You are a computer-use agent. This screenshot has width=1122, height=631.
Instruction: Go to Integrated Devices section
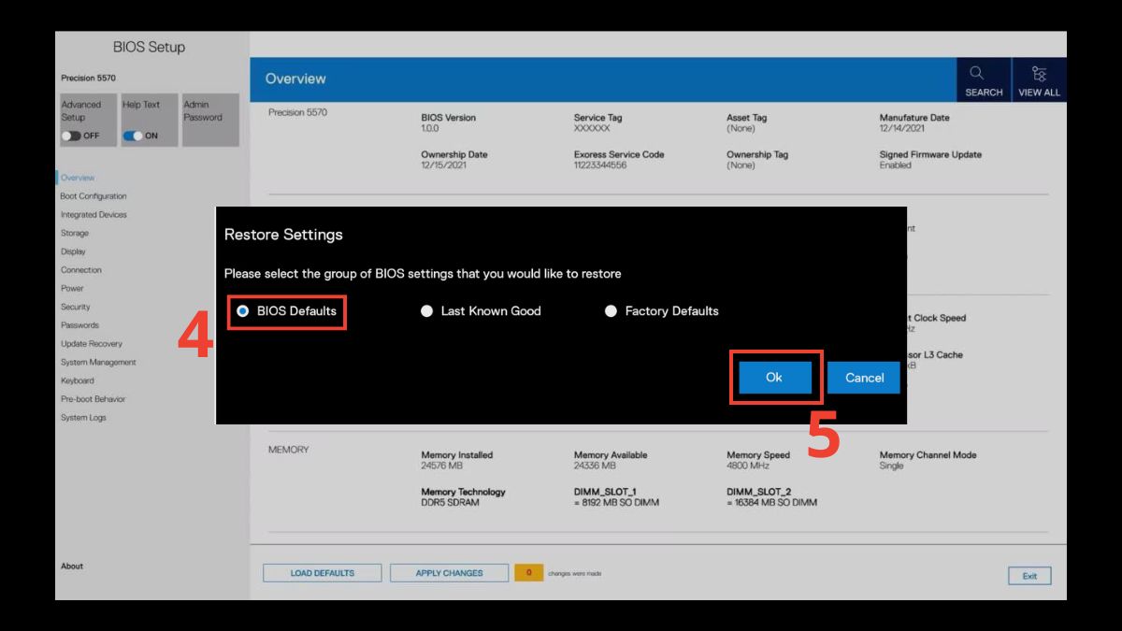coord(93,215)
